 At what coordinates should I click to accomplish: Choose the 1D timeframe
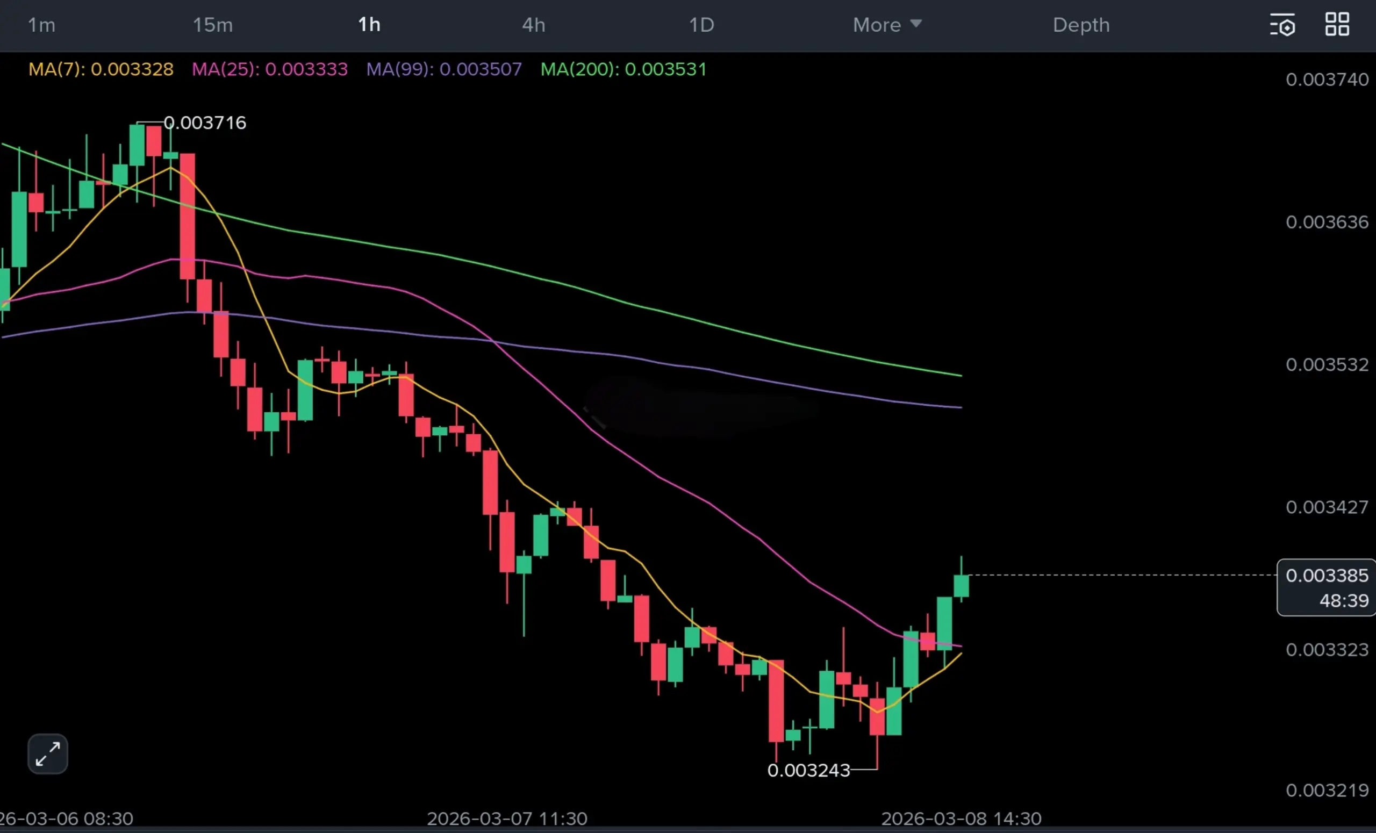pos(701,25)
